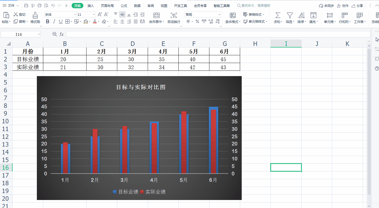Viewport: 379px width, 208px height.
Task: Expand the customize quick access toolbar arrow
Action: [66, 6]
